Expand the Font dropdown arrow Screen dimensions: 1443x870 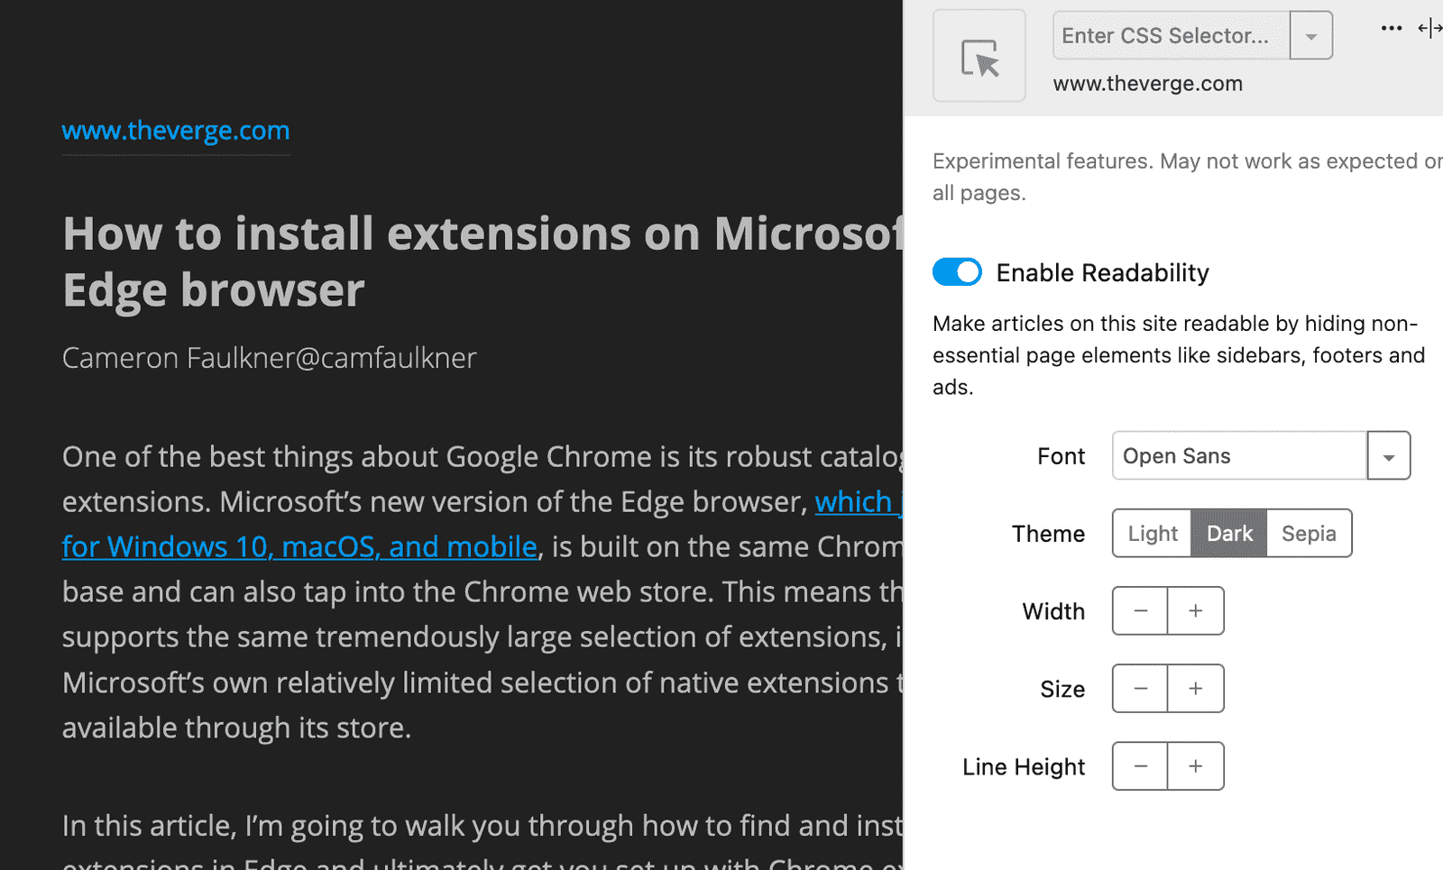click(1389, 456)
